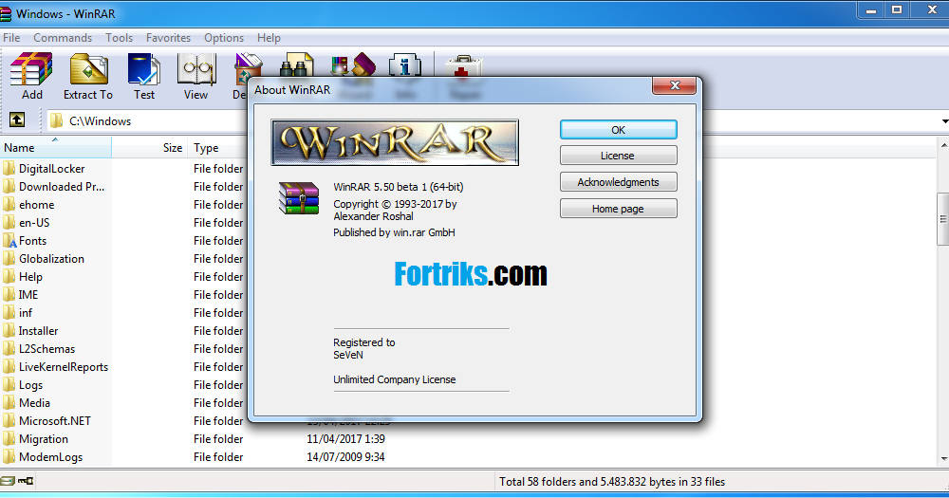This screenshot has width=949, height=498.
Task: Click 'WinRAR 5.50 beta 1 (64-bit)' text
Action: pos(399,187)
